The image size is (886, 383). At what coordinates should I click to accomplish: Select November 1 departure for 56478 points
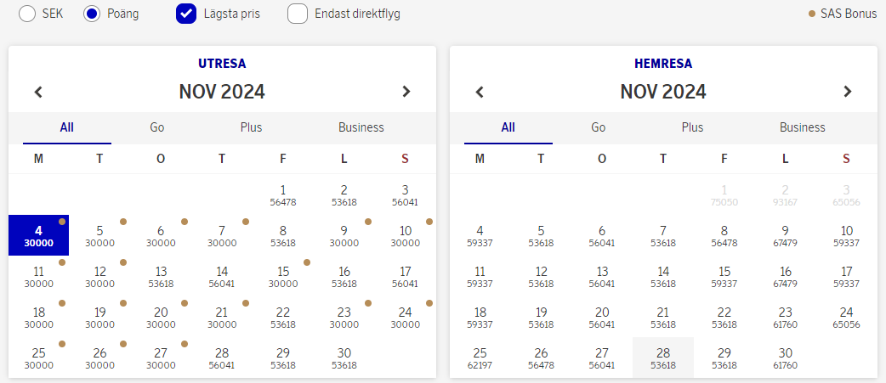(283, 194)
